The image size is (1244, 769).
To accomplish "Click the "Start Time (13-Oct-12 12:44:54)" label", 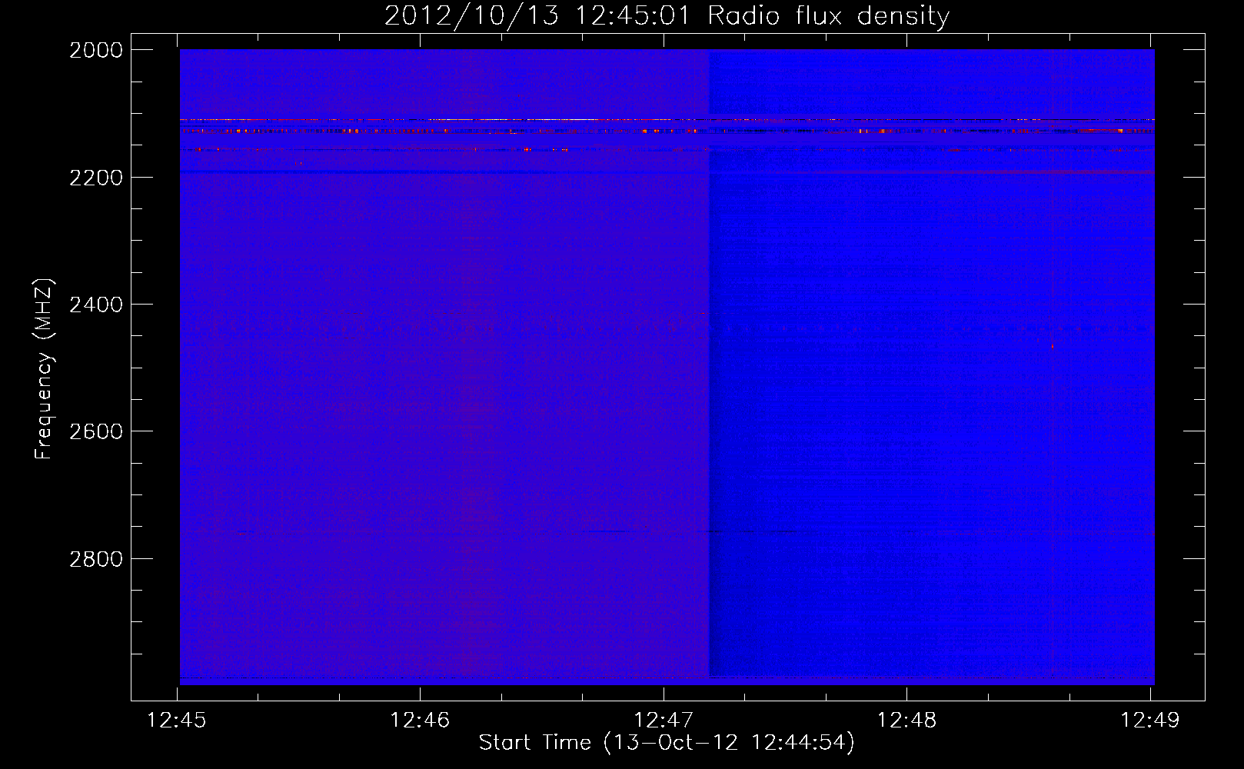I will [x=667, y=743].
